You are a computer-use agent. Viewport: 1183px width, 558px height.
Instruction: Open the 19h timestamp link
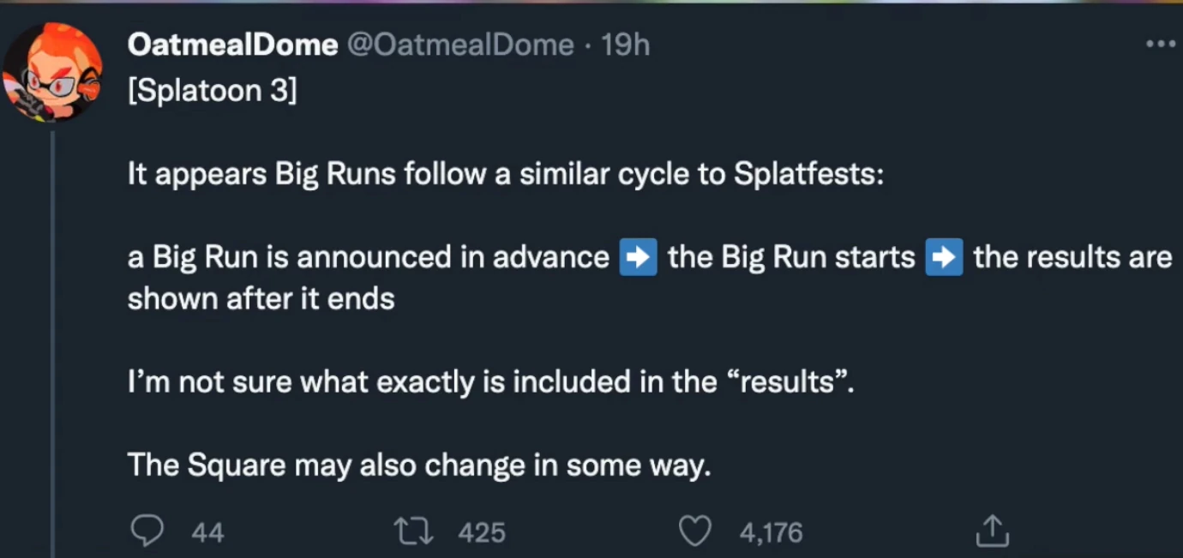[x=625, y=45]
